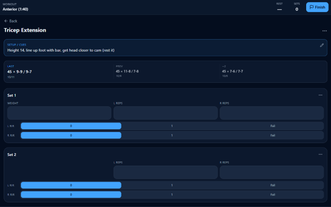
Task: Select Fail for Set 2 L RIR
Action: pos(273,185)
